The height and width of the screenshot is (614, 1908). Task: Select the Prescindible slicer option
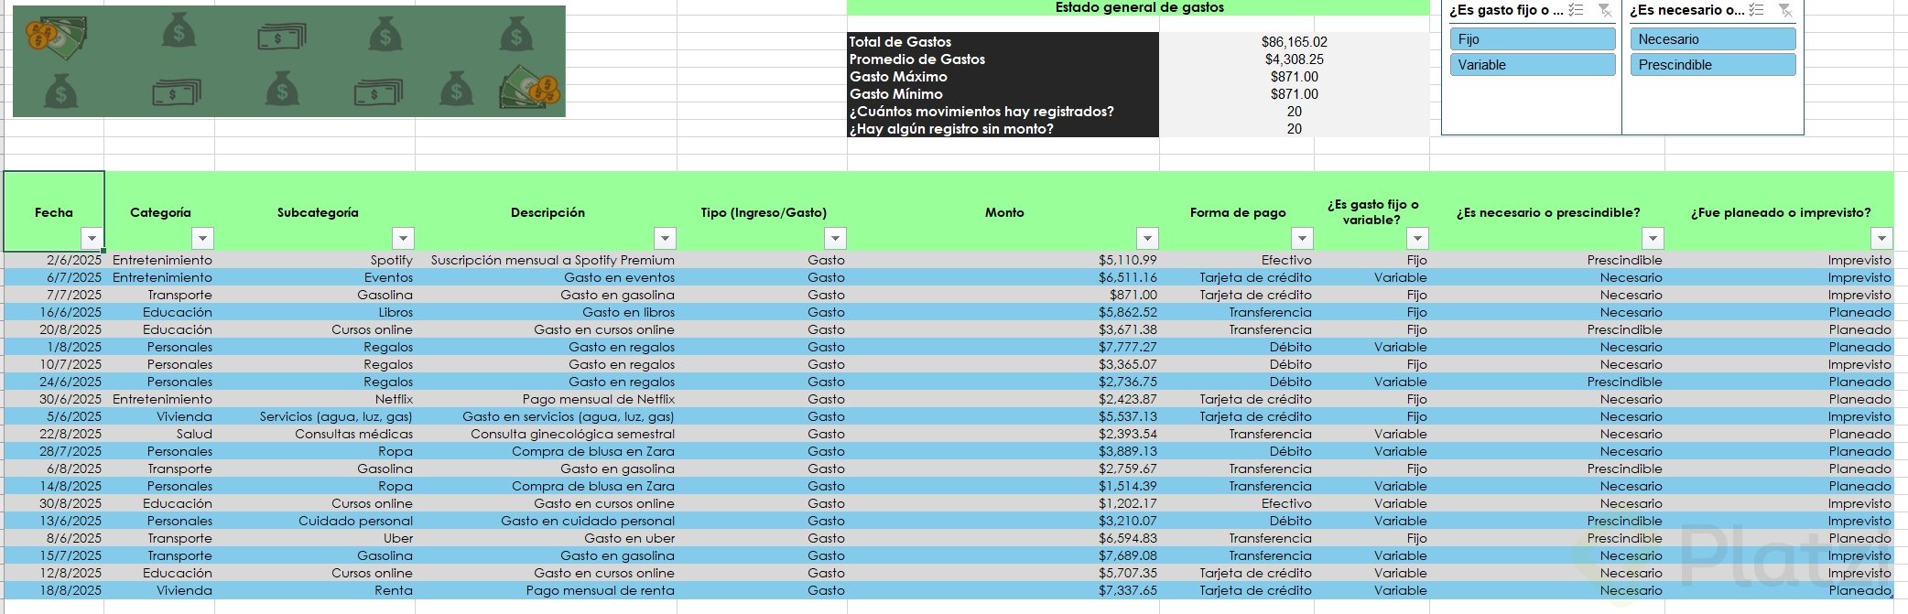[1712, 65]
